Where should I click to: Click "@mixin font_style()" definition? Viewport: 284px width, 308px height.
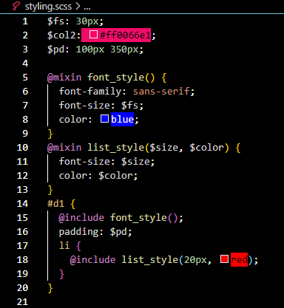[101, 78]
